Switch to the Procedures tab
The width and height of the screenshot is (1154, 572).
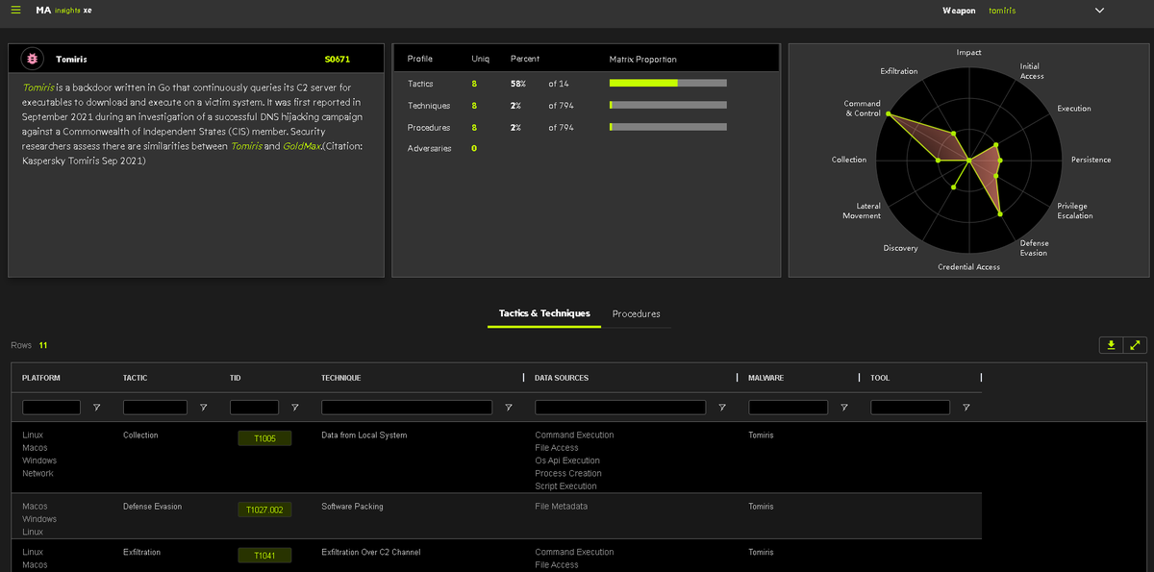636,313
